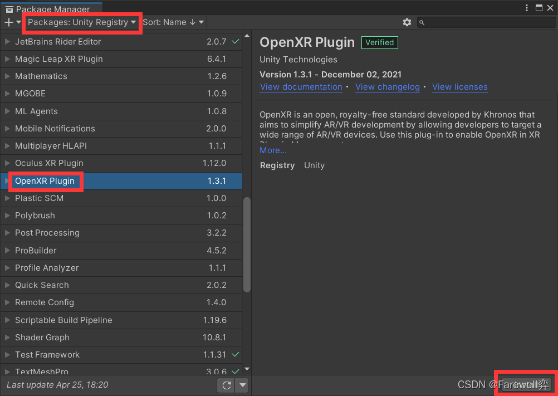Viewport: 558px width, 396px height.
Task: Select the Post Processing package
Action: click(x=121, y=233)
